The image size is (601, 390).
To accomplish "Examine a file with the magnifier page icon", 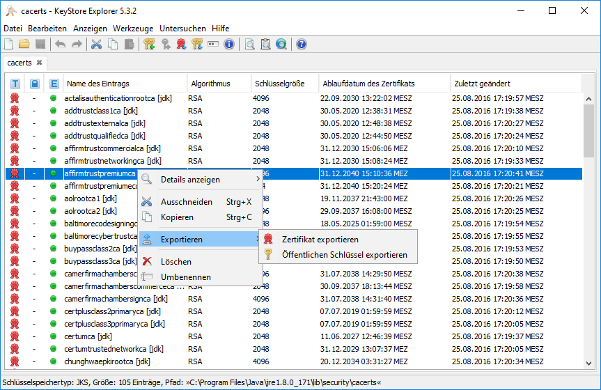I will click(x=249, y=44).
